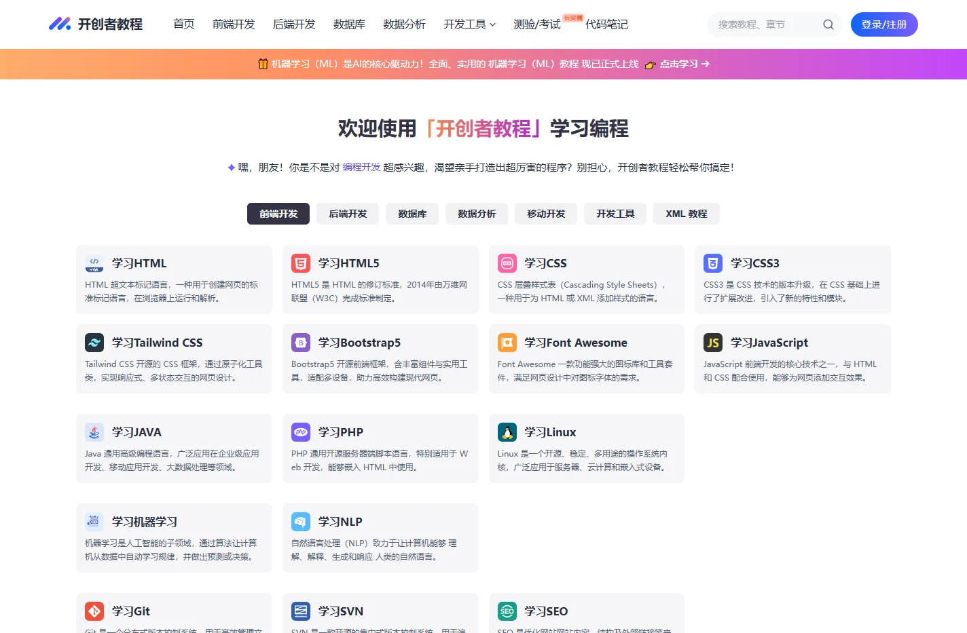Viewport: 967px width, 633px height.
Task: Click the green SEO icon
Action: pyautogui.click(x=507, y=611)
